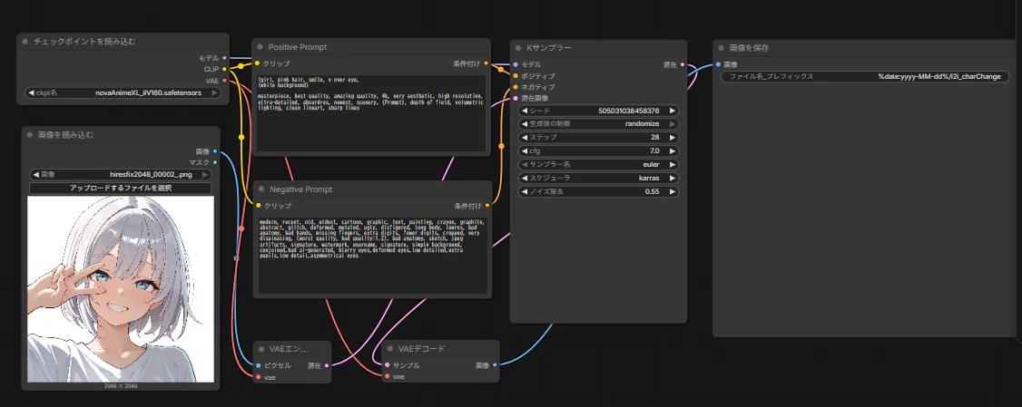1022x407 pixels.
Task: Click the 潜在 output port on Kサンプラー
Action: point(683,64)
